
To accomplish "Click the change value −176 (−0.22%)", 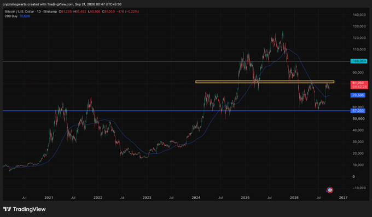I will click(x=127, y=12).
